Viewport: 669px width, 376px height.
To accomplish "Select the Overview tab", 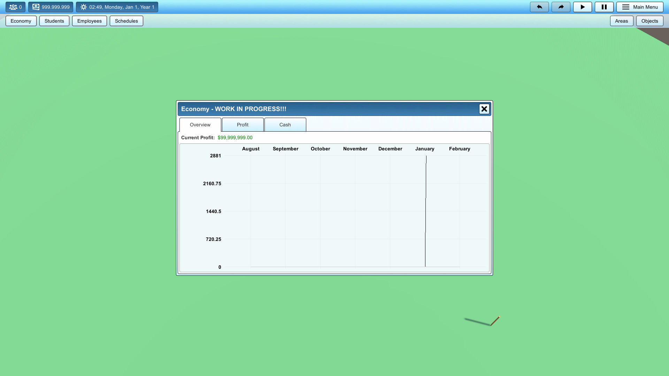I will pyautogui.click(x=200, y=125).
